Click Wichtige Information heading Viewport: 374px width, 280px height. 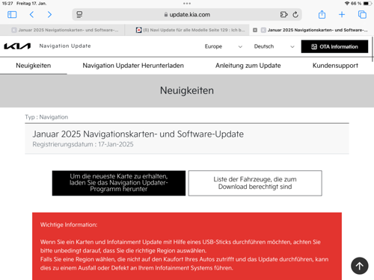[69, 225]
